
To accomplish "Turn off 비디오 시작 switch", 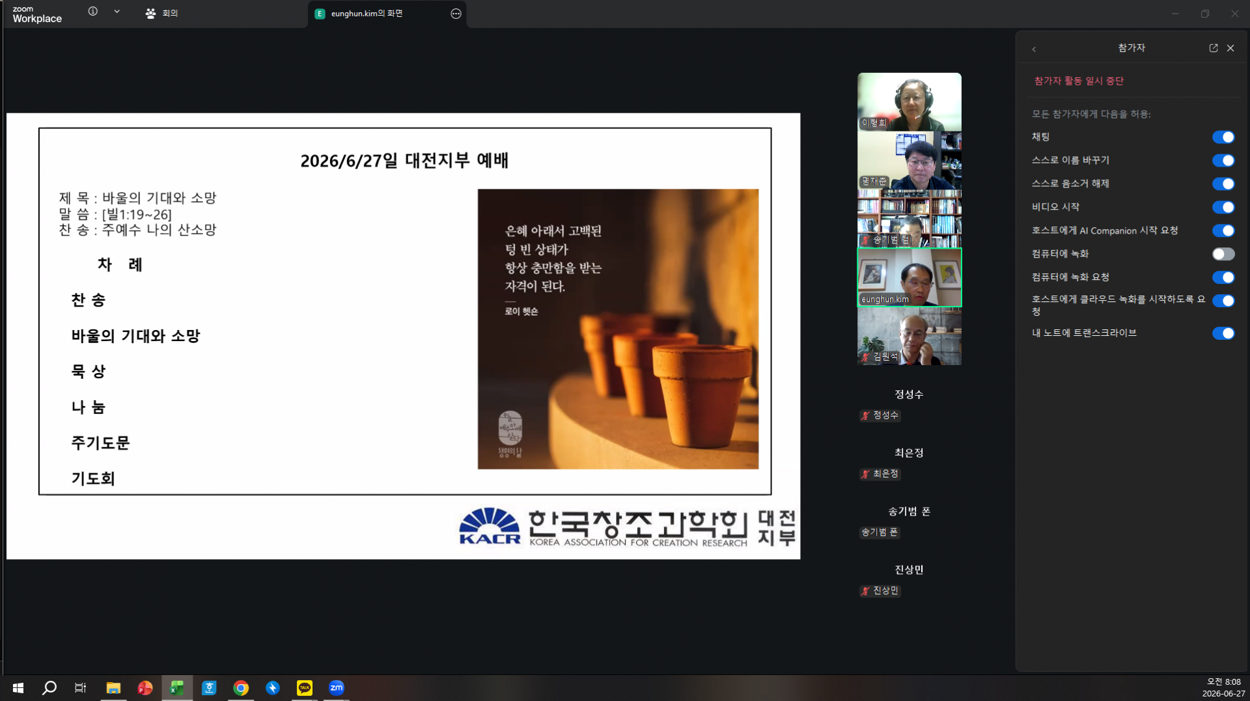I will (1223, 208).
